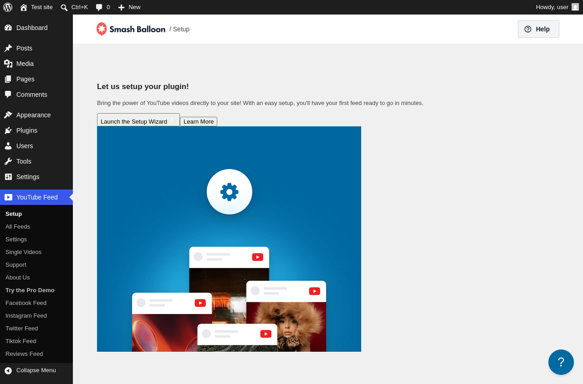583x384 pixels.
Task: Open the Ctrl+K search magnifier icon
Action: click(64, 7)
